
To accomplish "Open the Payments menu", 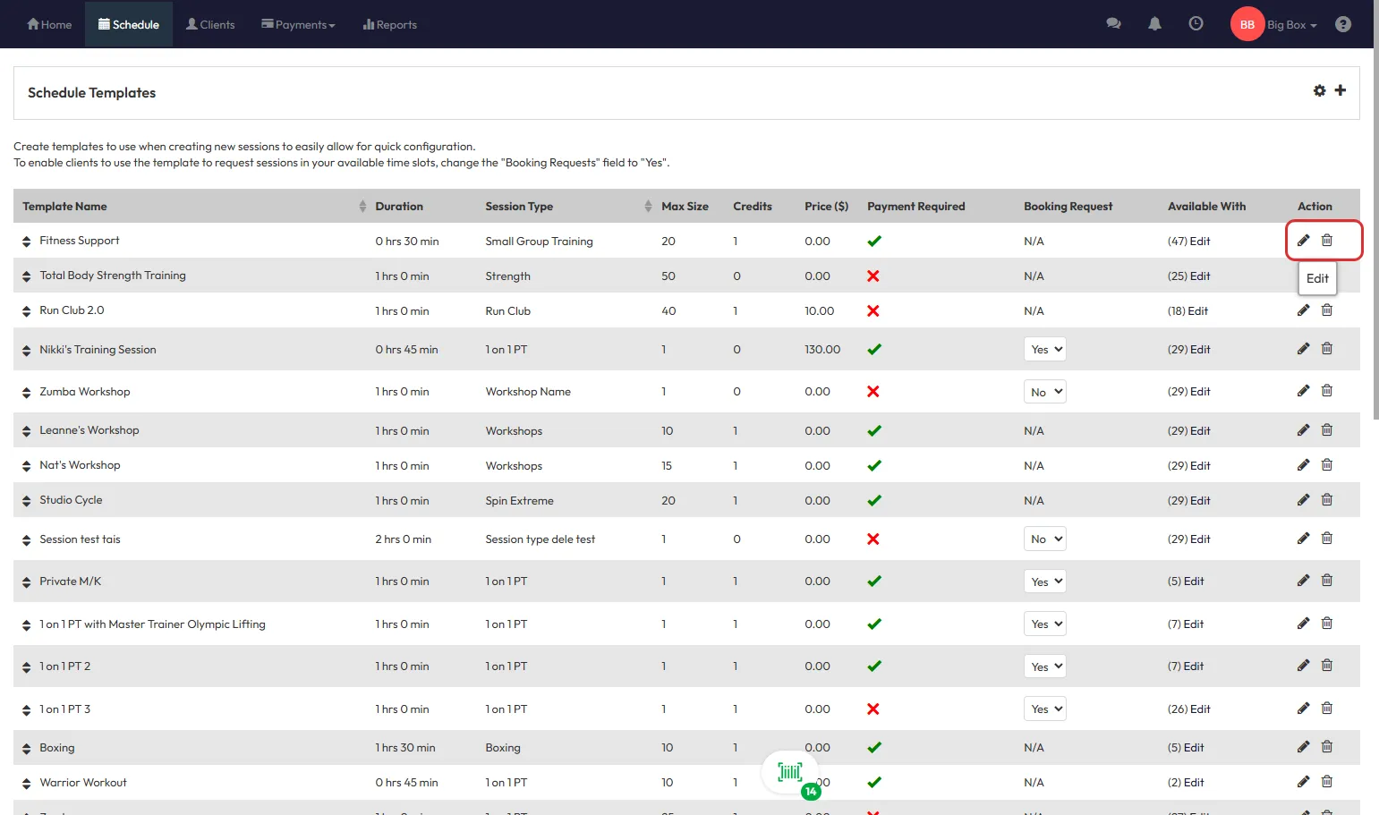I will pos(298,25).
